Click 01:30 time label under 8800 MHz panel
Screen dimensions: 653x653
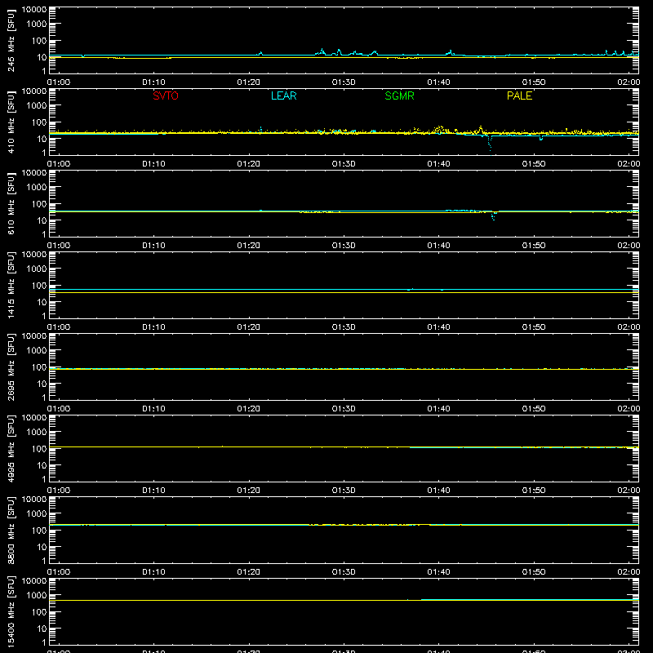click(344, 572)
